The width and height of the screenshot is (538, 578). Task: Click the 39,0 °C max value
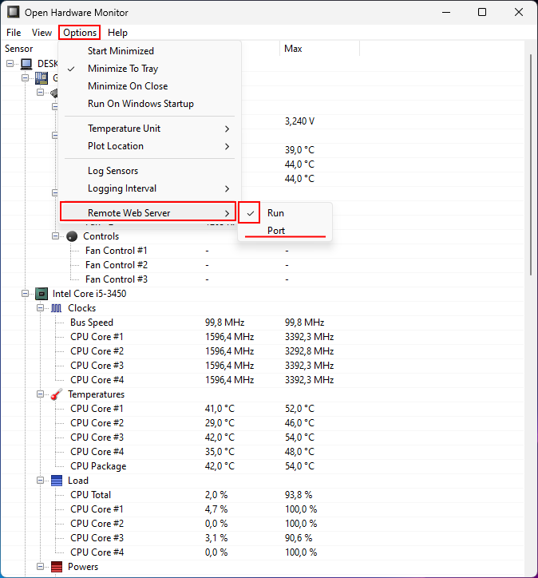pyautogui.click(x=299, y=150)
